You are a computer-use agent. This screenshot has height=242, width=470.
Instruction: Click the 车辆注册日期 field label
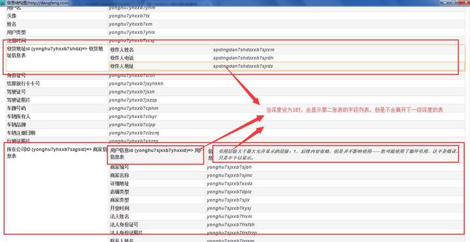[21, 132]
